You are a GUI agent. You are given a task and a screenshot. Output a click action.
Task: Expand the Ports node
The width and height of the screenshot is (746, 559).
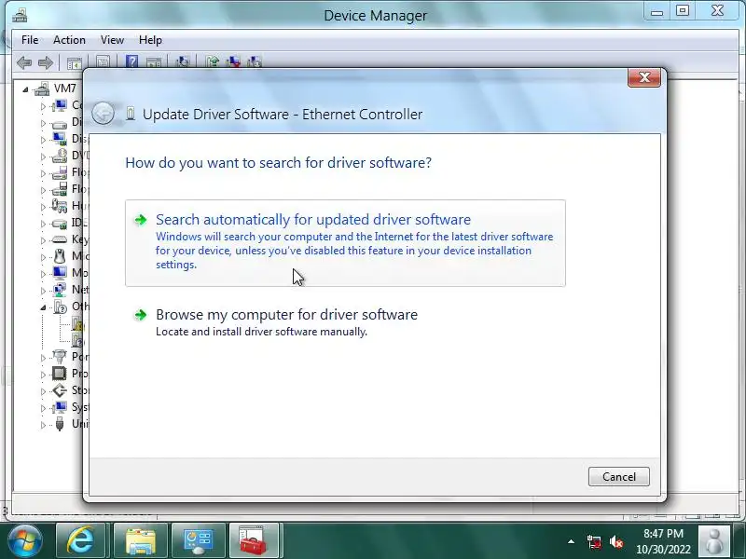pos(43,358)
